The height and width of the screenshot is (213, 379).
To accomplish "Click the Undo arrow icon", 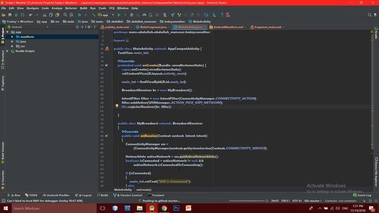I will tap(30, 15).
